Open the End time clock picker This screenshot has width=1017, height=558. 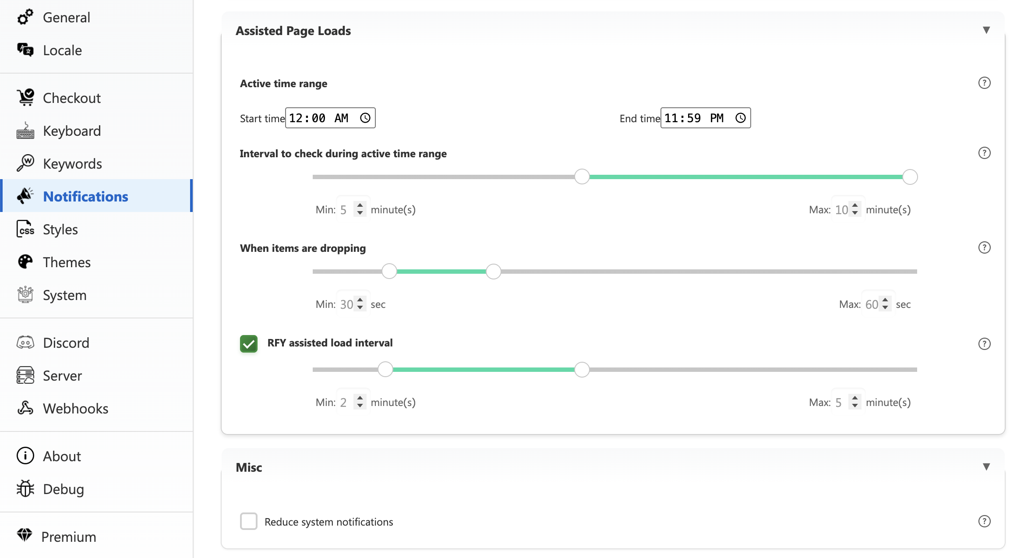(x=740, y=118)
